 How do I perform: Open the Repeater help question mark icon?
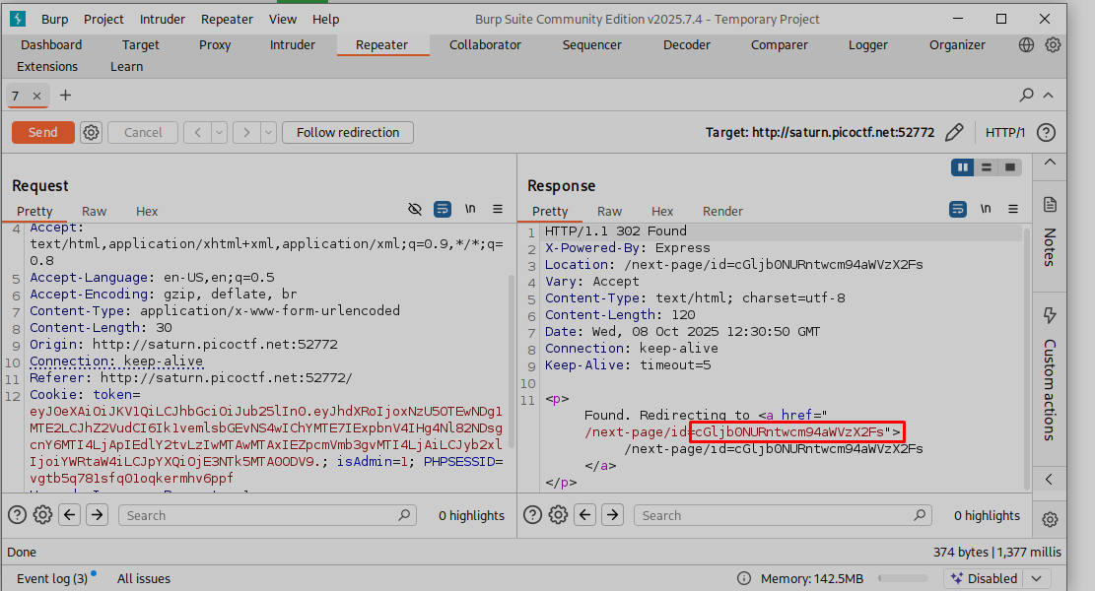click(1047, 132)
